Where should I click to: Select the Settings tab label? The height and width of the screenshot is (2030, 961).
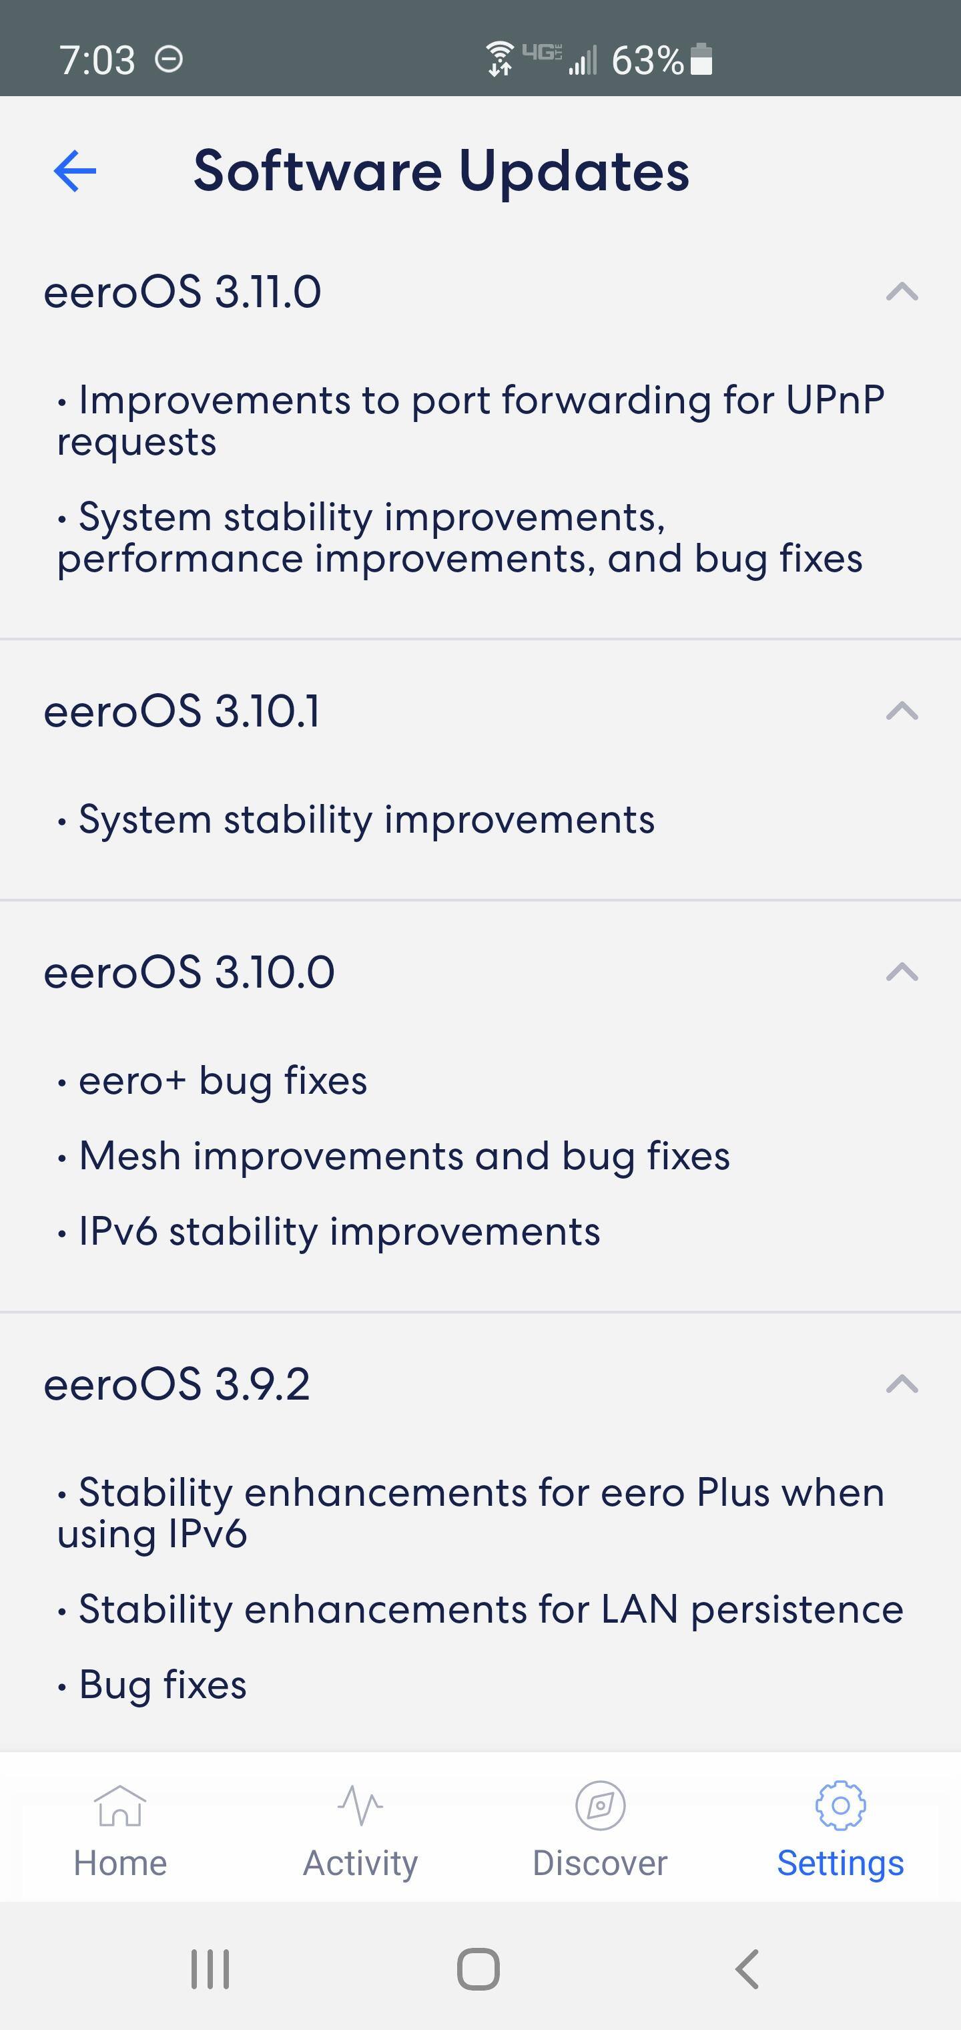[x=840, y=1864]
